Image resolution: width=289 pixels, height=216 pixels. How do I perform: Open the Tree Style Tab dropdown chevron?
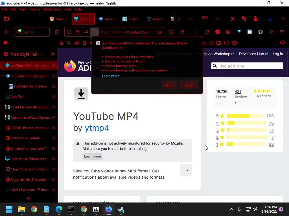[40, 54]
